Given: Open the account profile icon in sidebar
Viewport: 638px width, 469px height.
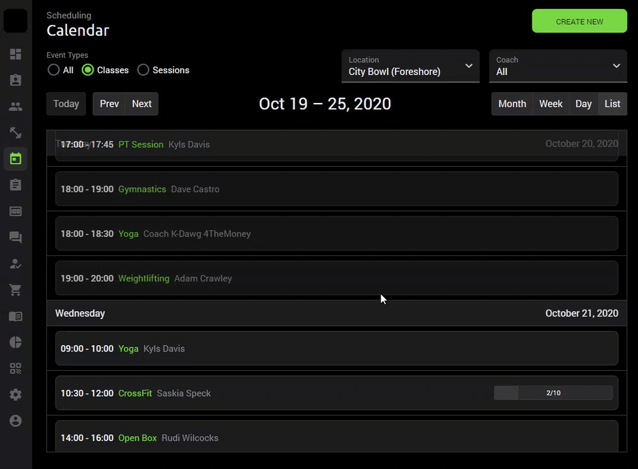Looking at the screenshot, I should pyautogui.click(x=16, y=421).
